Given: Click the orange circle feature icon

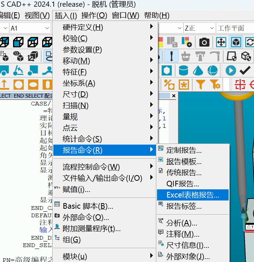Looking at the screenshot, I should [19, 85].
